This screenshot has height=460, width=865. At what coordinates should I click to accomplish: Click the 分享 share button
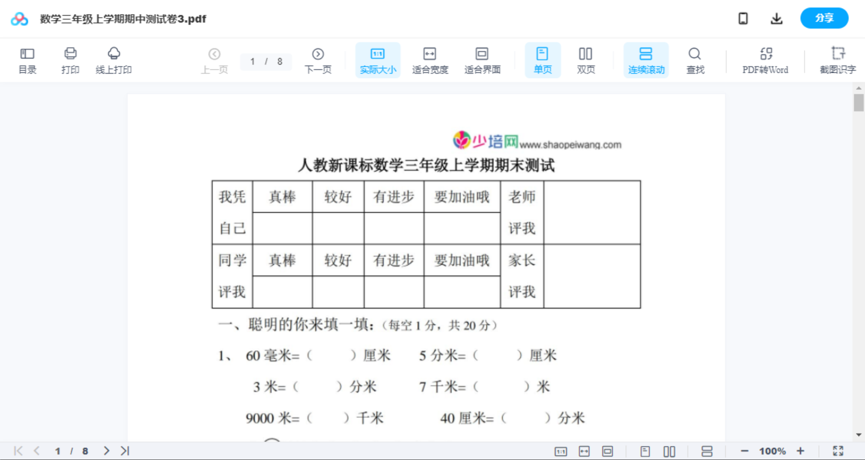tap(824, 18)
